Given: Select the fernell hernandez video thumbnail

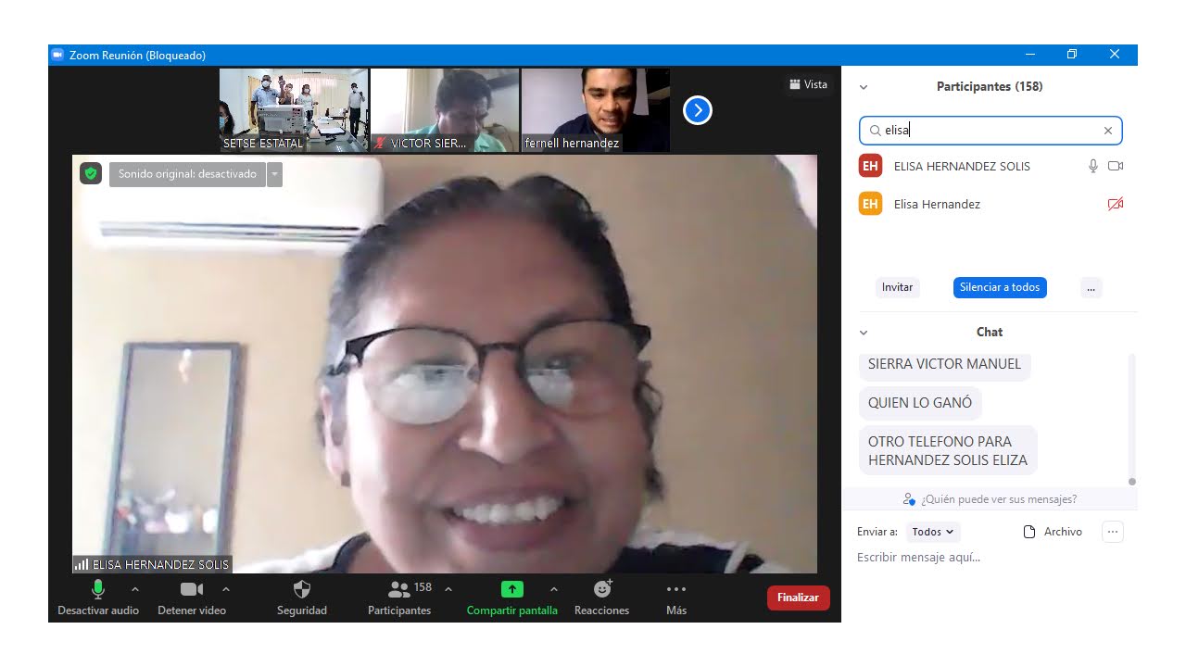Looking at the screenshot, I should pos(596,110).
